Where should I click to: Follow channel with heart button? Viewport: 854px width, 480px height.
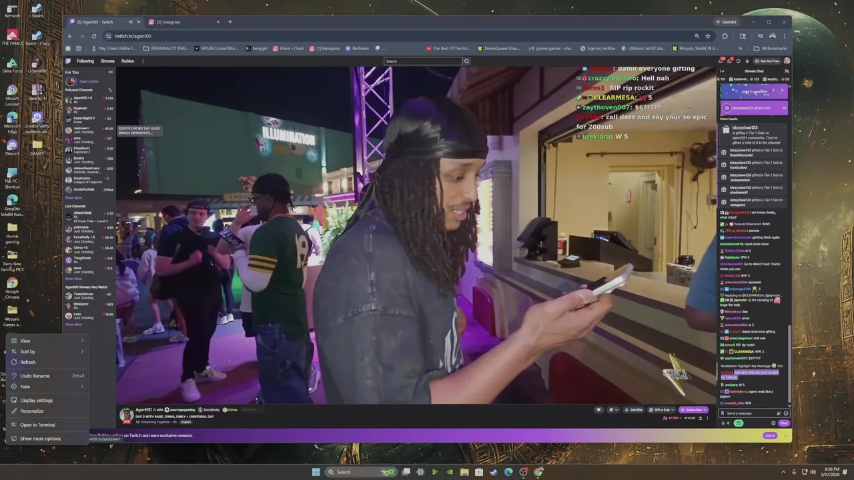click(598, 410)
